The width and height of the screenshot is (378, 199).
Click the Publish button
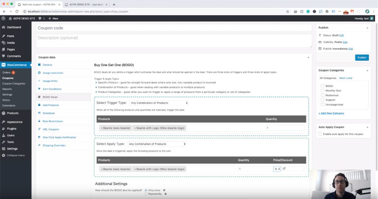(x=362, y=57)
